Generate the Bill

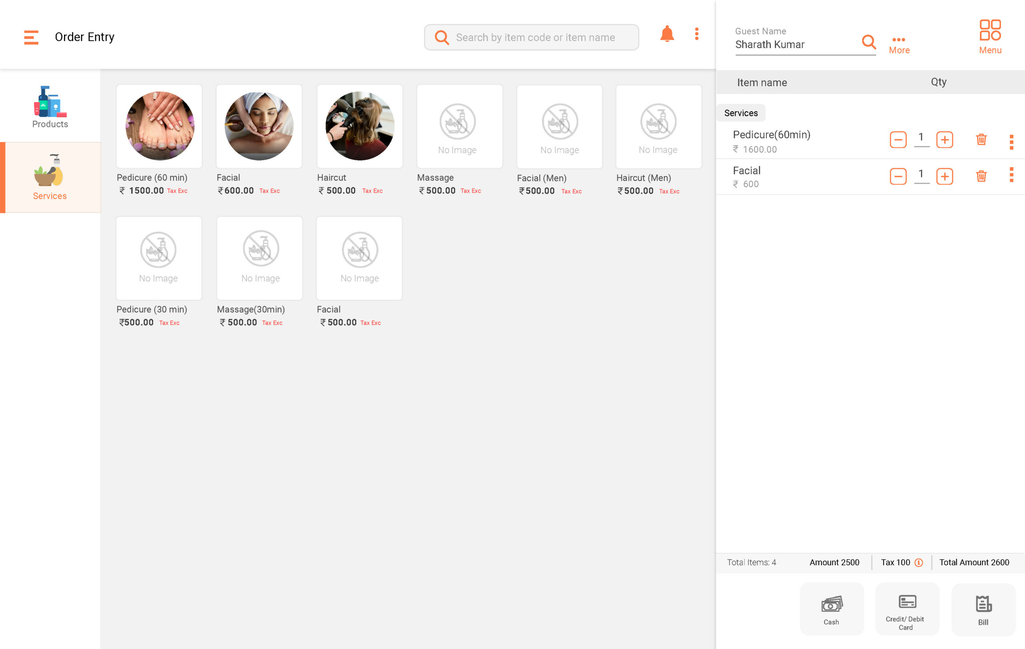pyautogui.click(x=983, y=609)
